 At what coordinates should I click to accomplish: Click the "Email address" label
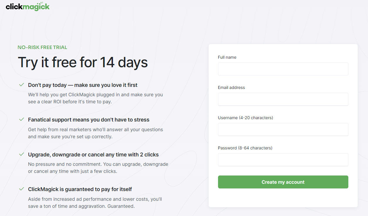coord(231,87)
